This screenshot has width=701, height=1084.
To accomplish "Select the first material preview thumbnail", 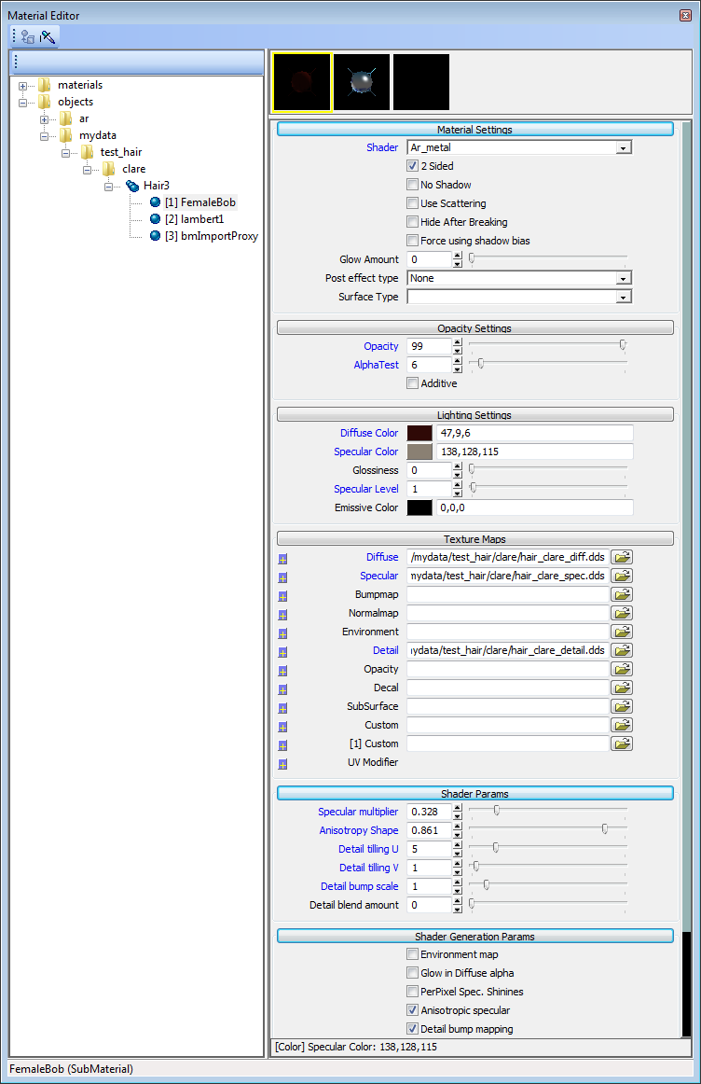I will [x=302, y=82].
